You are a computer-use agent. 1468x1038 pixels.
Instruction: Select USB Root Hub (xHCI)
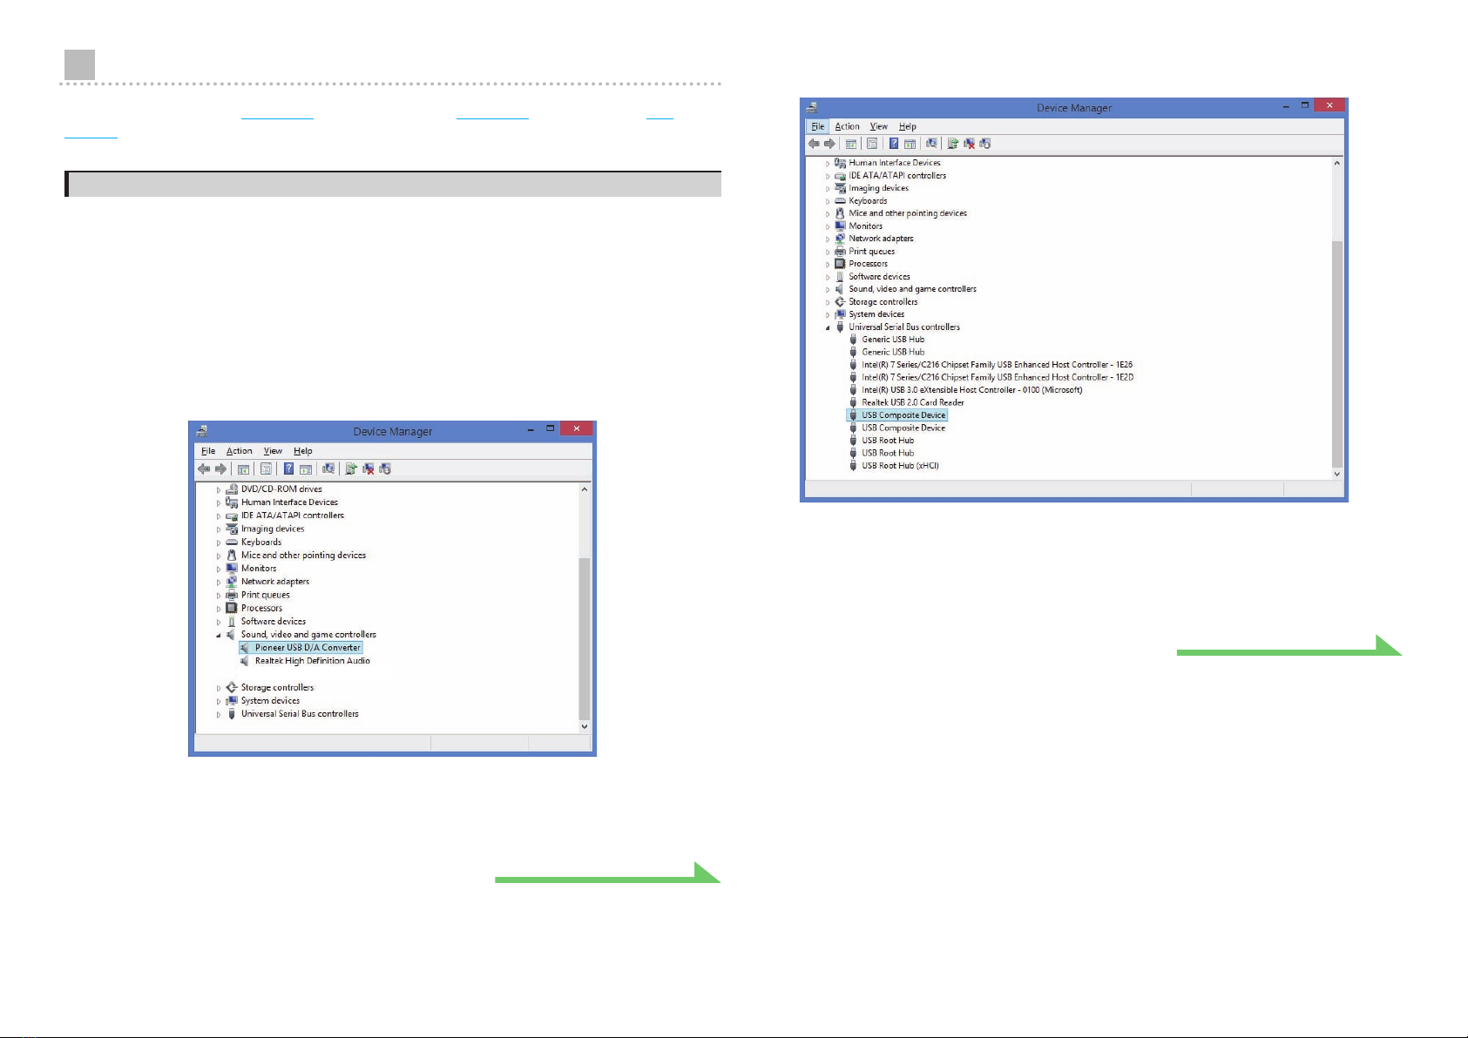[x=900, y=466]
